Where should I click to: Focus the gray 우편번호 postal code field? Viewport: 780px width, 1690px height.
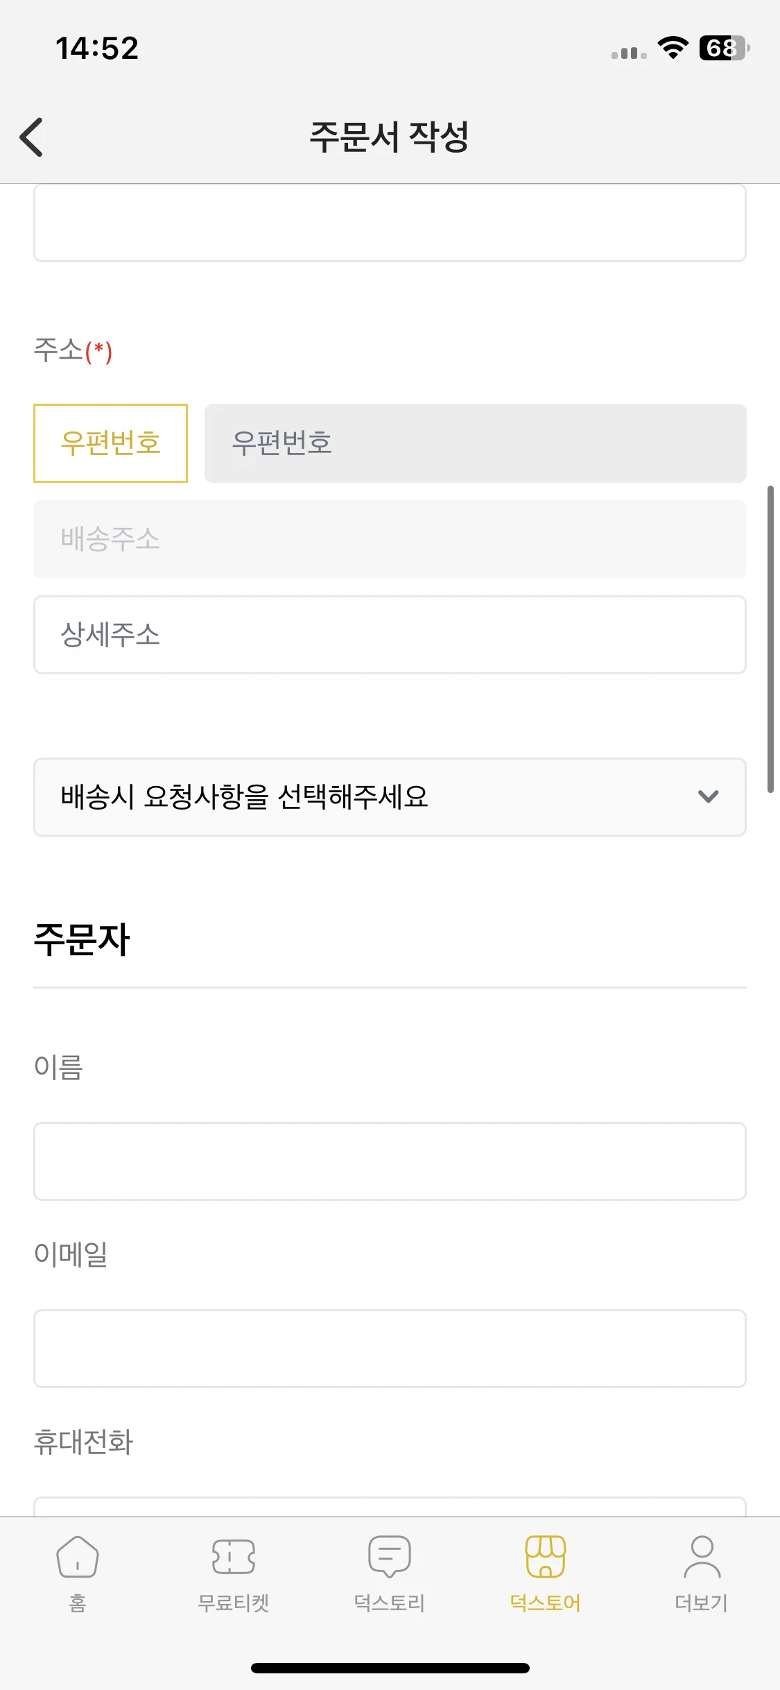475,443
